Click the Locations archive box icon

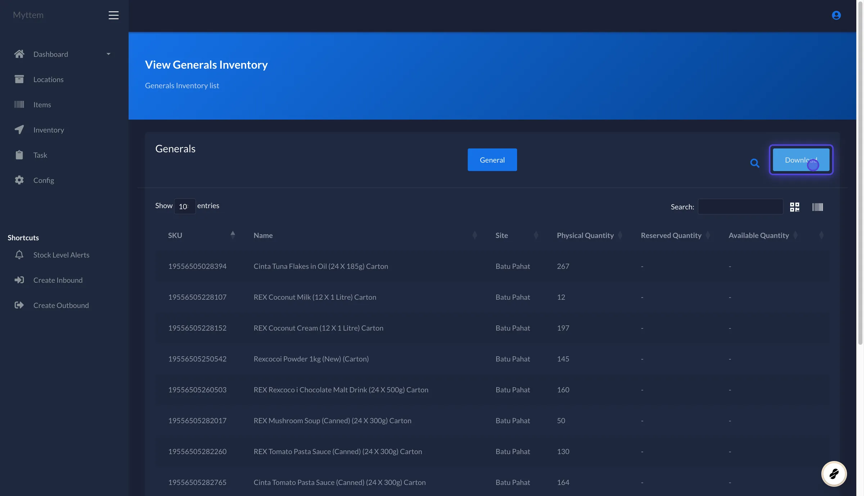click(x=19, y=79)
